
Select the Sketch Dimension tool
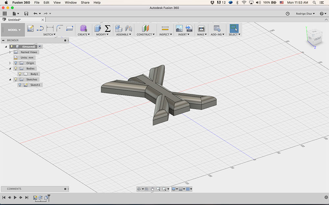[50, 28]
